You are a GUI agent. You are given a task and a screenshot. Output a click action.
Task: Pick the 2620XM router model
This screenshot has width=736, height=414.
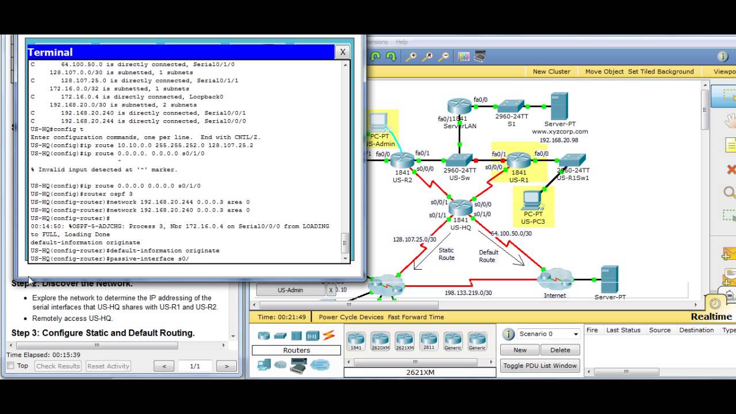[380, 341]
